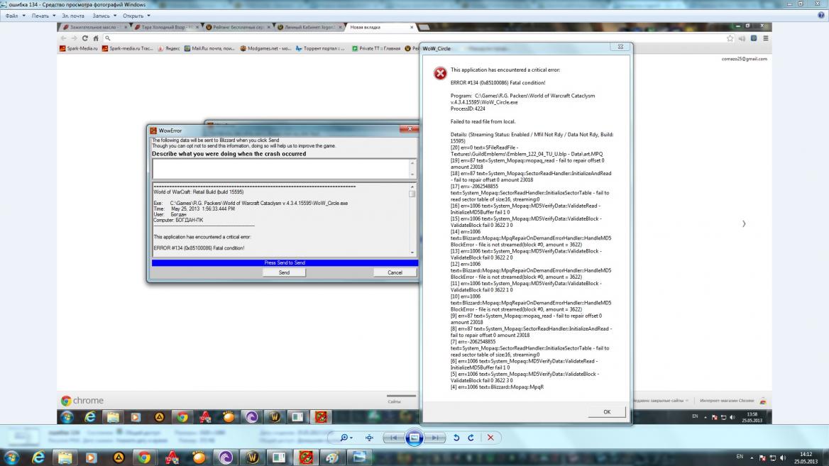Rotate the image counterclockwise
829x466 pixels.
click(456, 438)
